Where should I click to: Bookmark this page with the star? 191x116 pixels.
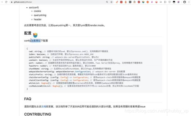click(x=111, y=2)
